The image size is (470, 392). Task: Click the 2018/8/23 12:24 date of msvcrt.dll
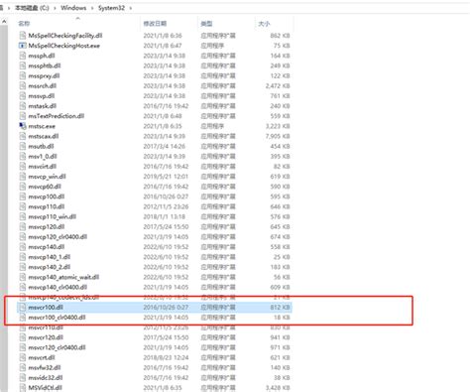click(166, 357)
